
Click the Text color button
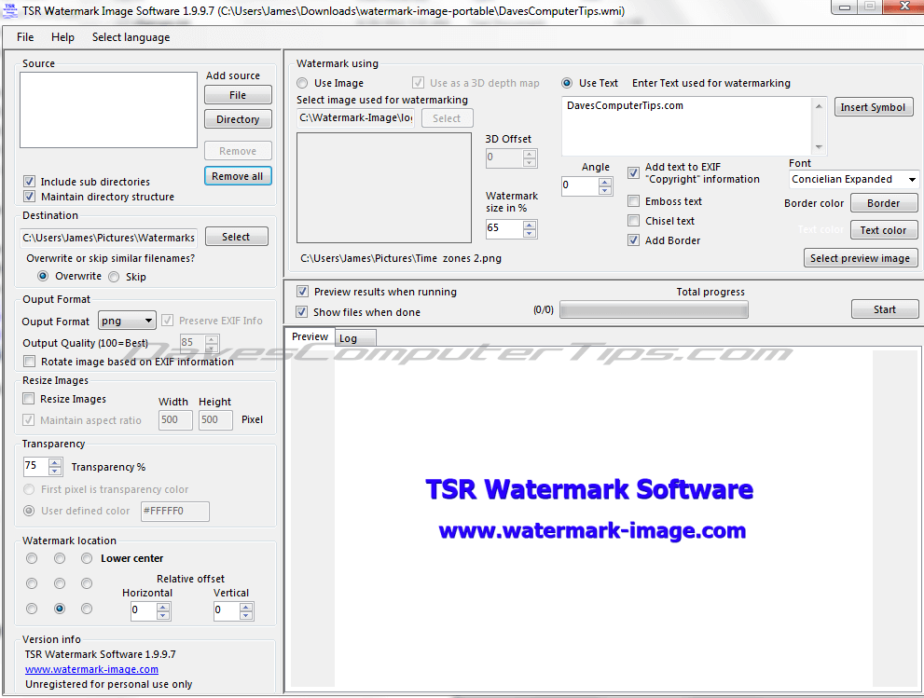point(884,230)
